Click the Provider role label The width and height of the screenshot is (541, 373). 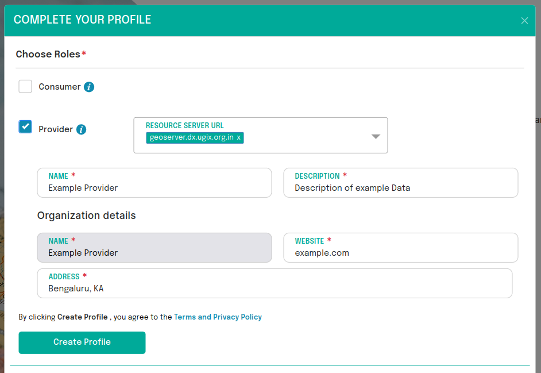[x=54, y=129]
